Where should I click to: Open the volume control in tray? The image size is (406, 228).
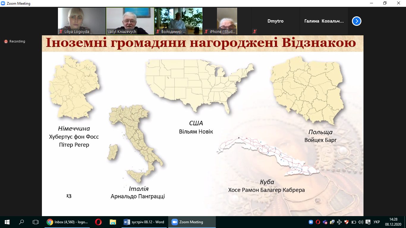point(361,222)
